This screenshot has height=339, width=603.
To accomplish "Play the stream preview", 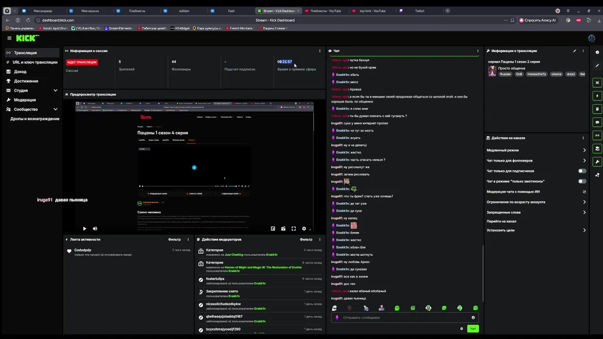I will [x=84, y=228].
